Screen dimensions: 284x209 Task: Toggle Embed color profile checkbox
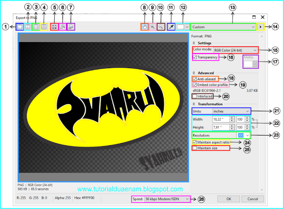195,85
